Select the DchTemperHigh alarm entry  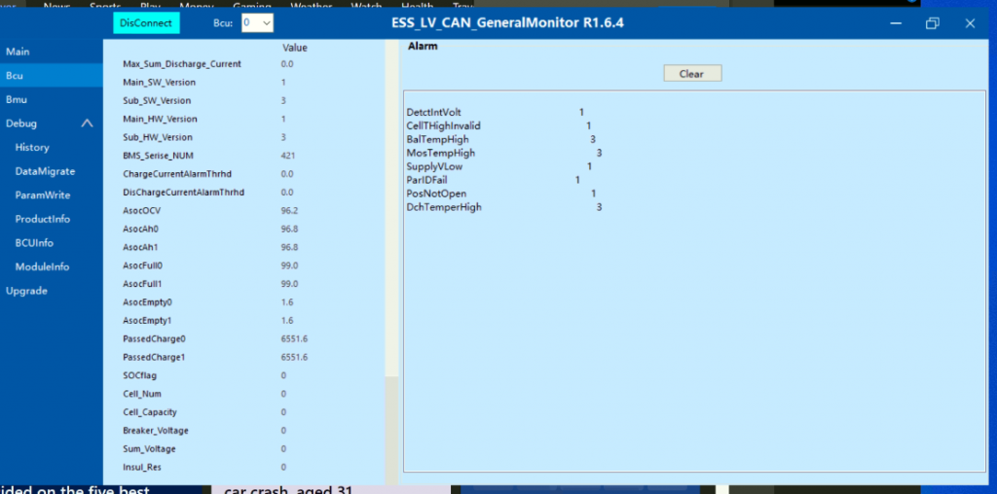click(444, 207)
